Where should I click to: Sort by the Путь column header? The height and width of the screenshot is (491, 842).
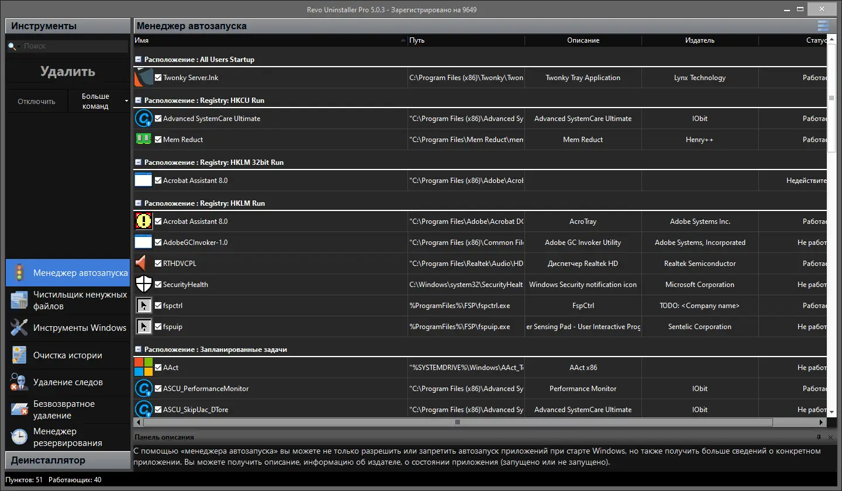coord(466,40)
